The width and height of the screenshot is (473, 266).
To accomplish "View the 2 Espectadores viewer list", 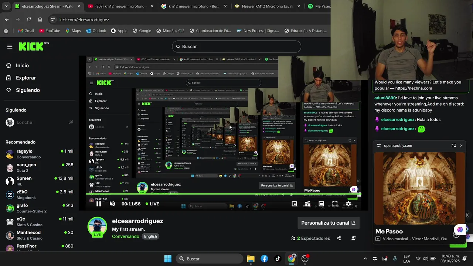I will click(310, 238).
